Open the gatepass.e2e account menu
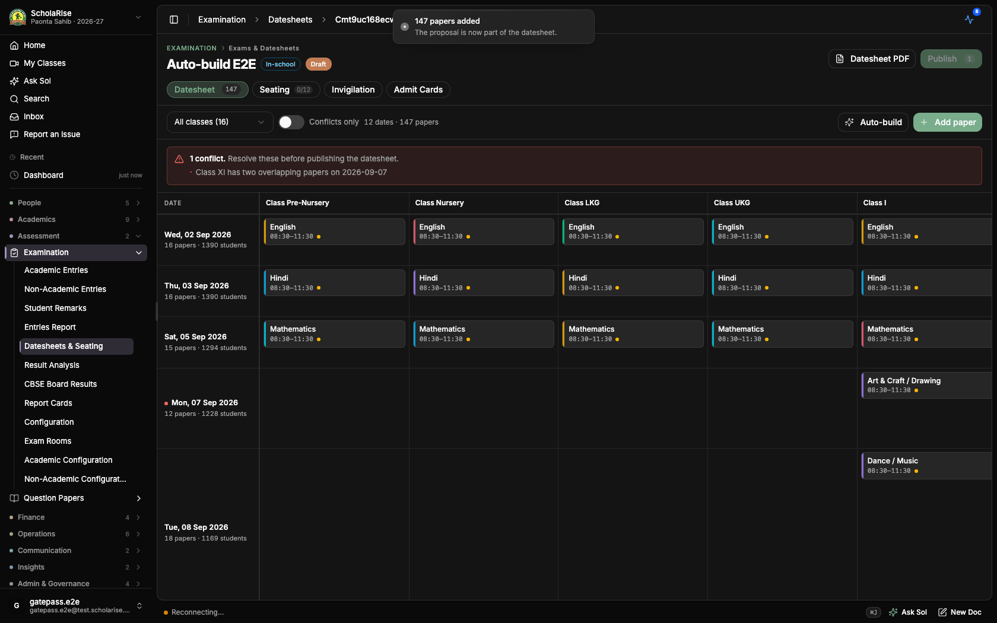The width and height of the screenshot is (997, 623). [x=76, y=606]
